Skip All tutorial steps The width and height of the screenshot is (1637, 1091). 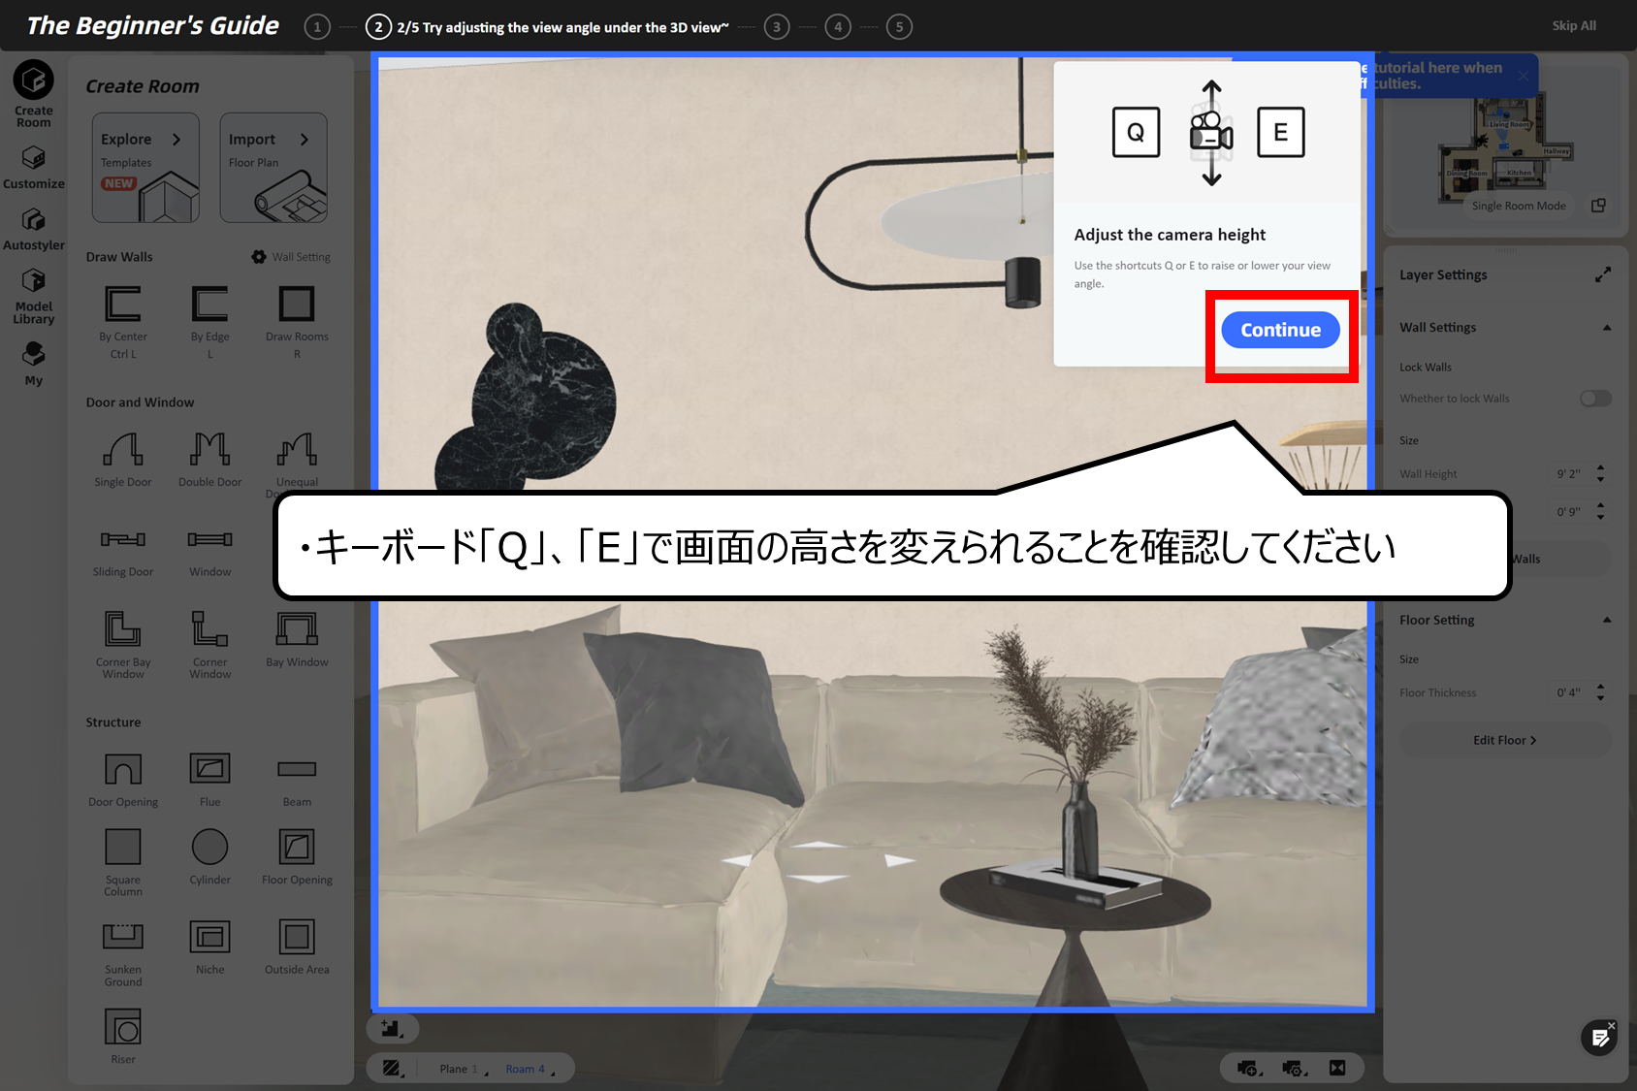(x=1573, y=26)
